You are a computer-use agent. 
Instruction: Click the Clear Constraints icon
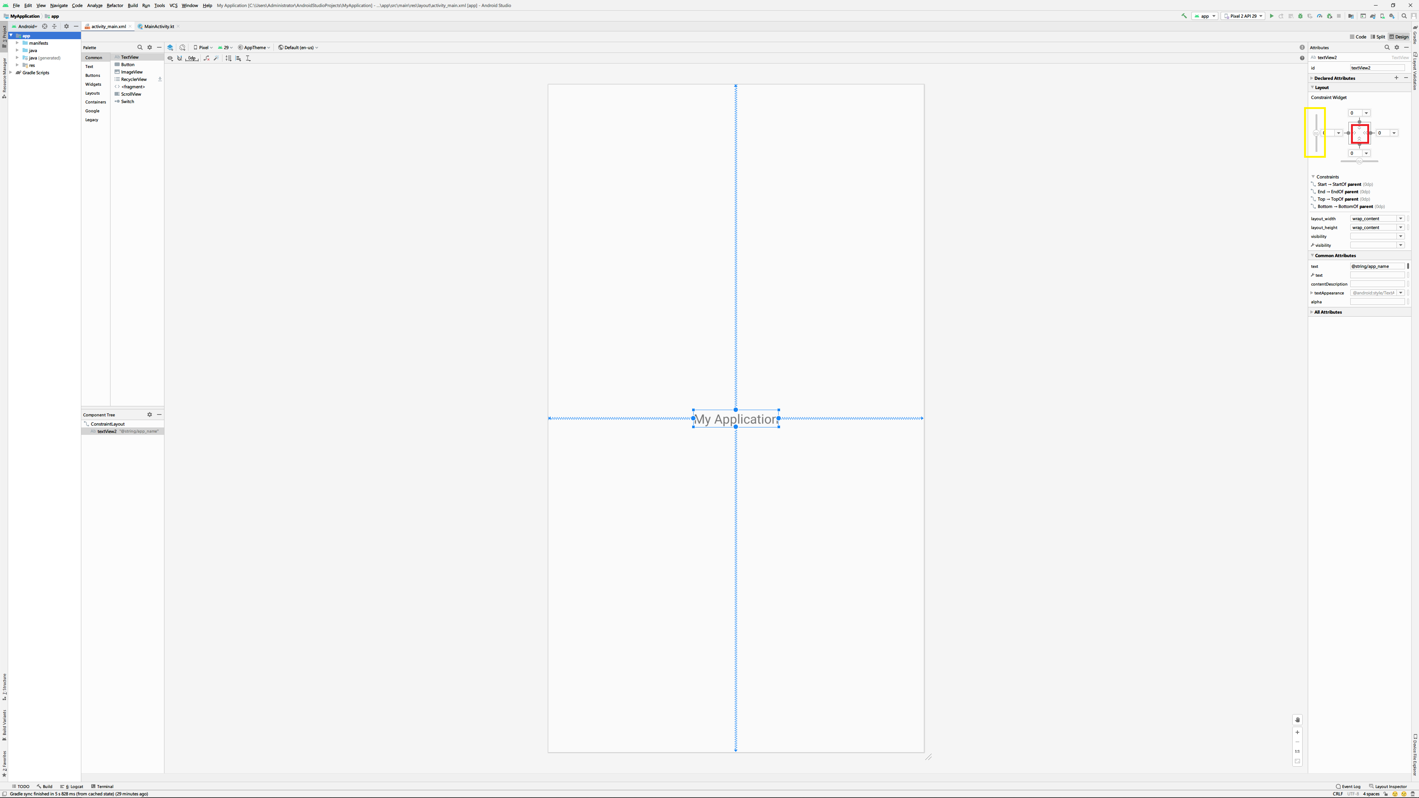click(207, 58)
